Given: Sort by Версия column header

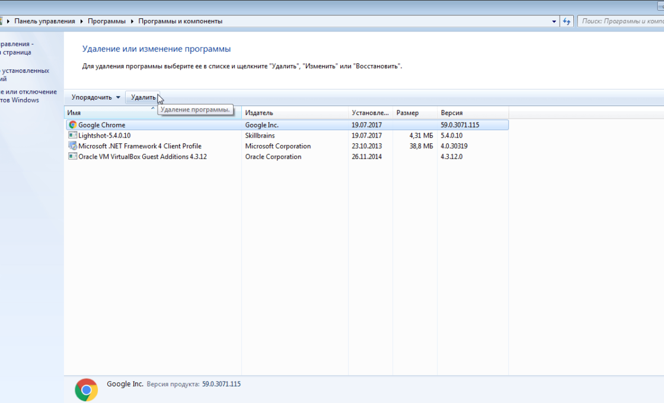Looking at the screenshot, I should tap(473, 113).
